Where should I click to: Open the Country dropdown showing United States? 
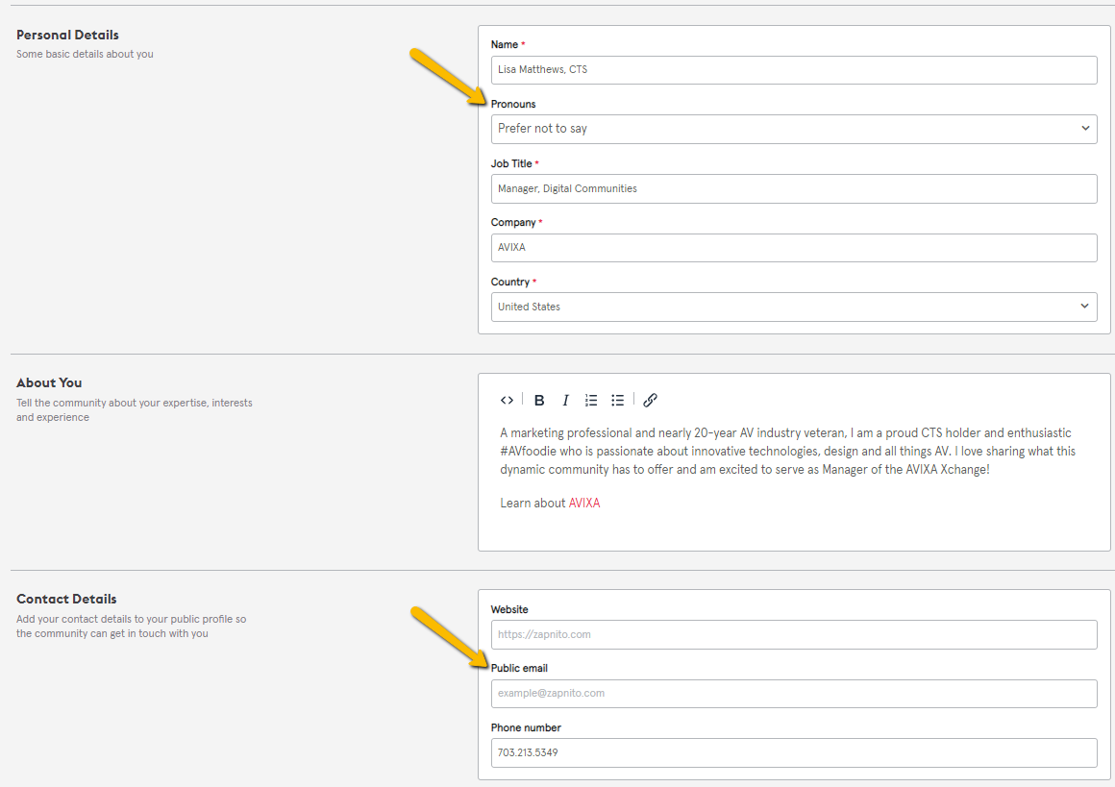tap(793, 307)
